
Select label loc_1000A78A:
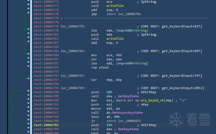click(x=73, y=51)
